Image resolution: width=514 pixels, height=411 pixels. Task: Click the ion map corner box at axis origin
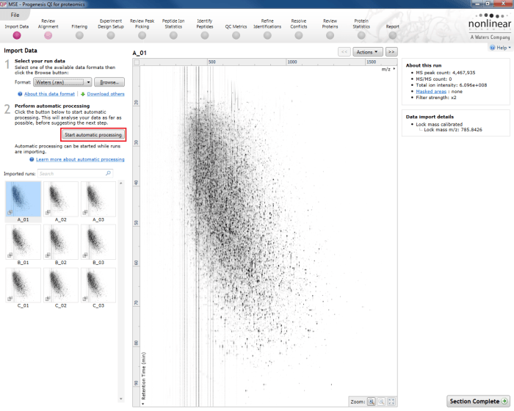tap(137, 62)
